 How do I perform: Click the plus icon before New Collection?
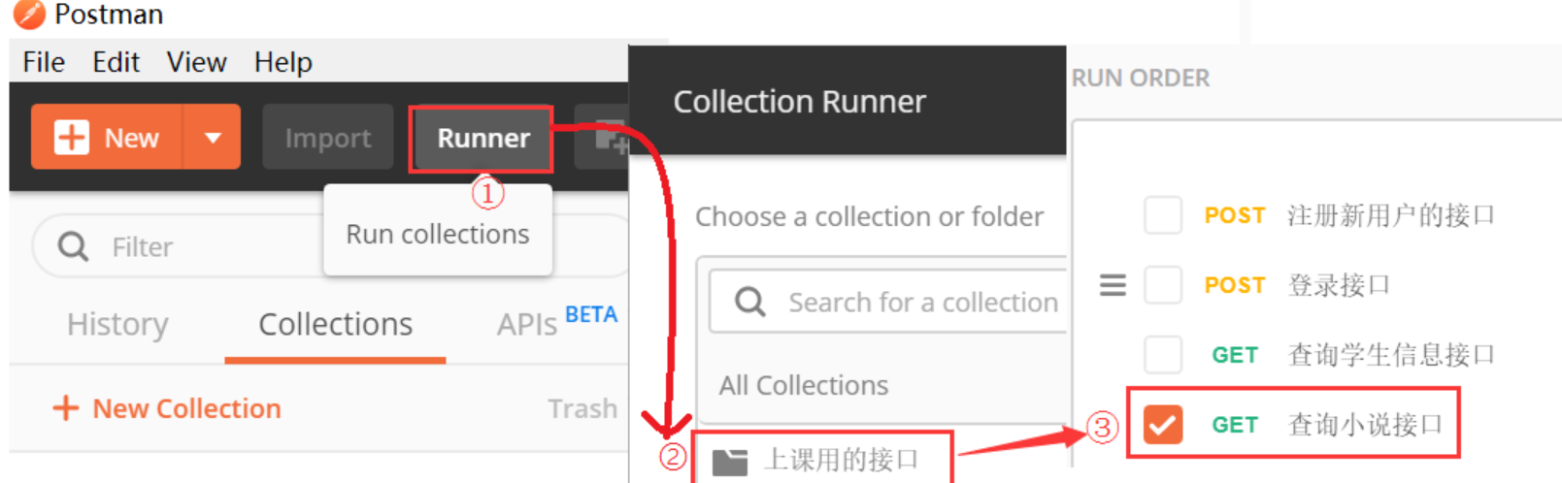tap(65, 408)
